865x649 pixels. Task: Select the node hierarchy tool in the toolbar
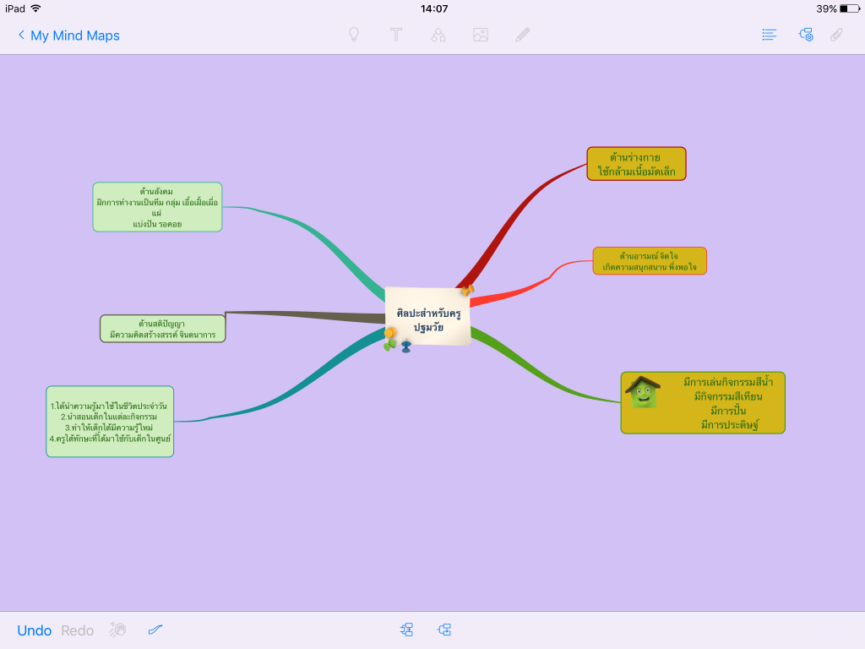point(438,35)
